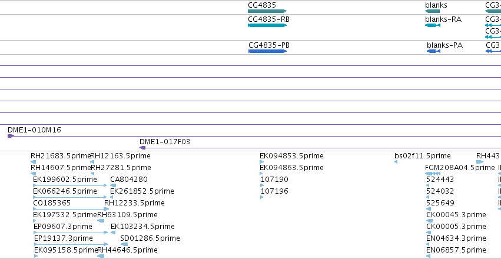Image resolution: width=501 pixels, height=259 pixels.
Task: Click the DME1-017F03 clone arrow marker
Action: pyautogui.click(x=142, y=148)
